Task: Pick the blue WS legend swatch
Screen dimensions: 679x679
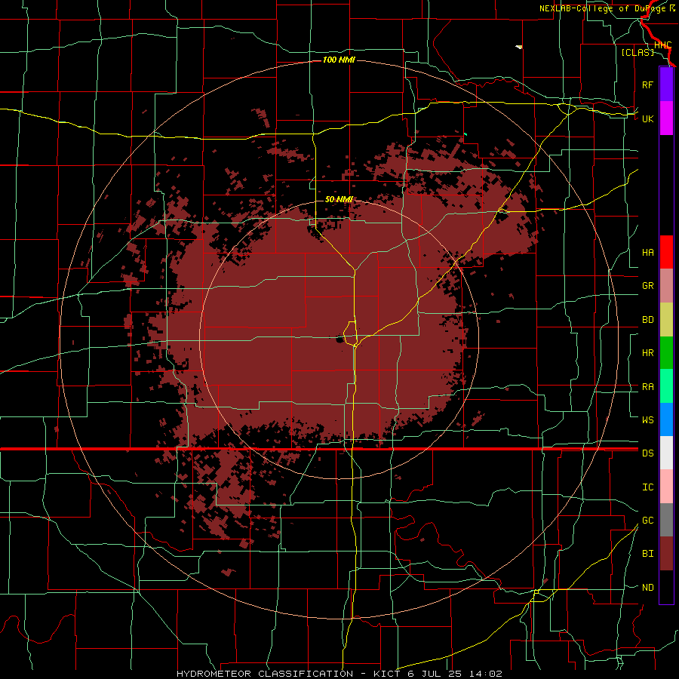Action: 666,419
